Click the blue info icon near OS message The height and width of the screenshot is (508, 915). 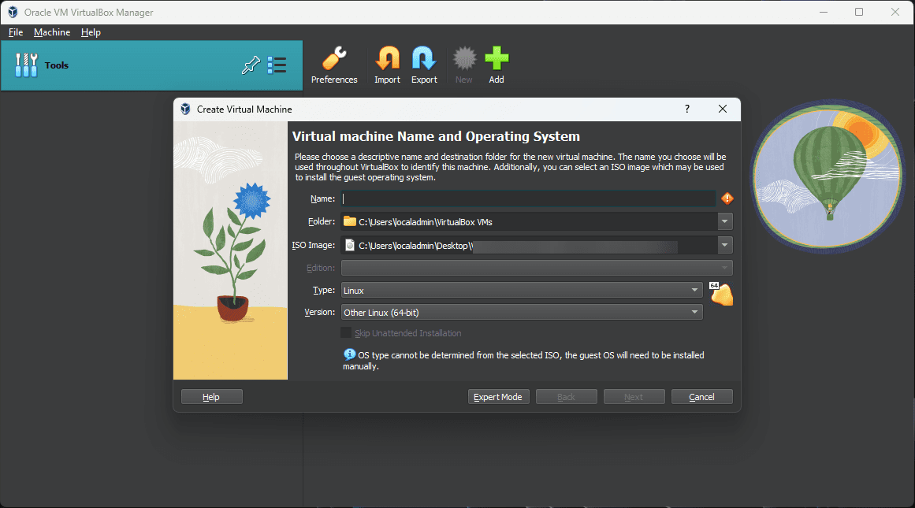coord(350,354)
